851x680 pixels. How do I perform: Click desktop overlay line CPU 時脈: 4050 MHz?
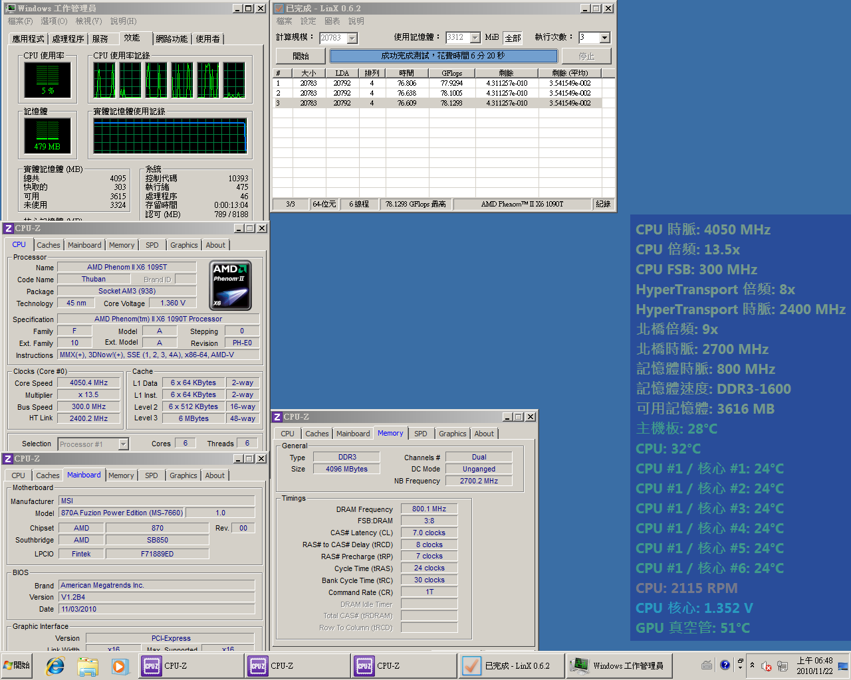point(703,230)
